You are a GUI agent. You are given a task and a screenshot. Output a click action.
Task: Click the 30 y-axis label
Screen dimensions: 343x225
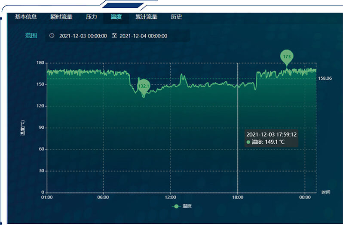(x=42, y=171)
